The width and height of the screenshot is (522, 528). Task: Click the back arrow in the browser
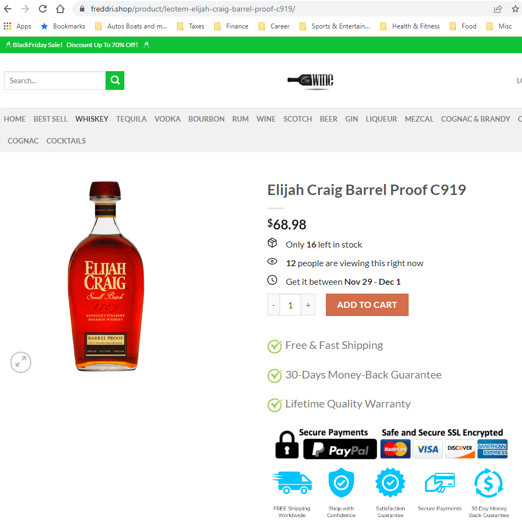point(8,9)
